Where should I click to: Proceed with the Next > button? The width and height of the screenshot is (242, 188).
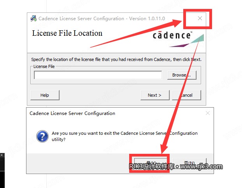click(155, 95)
